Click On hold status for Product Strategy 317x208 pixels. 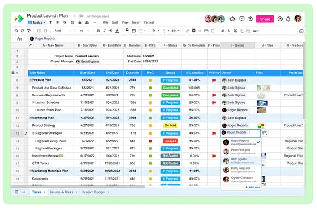tap(170, 125)
